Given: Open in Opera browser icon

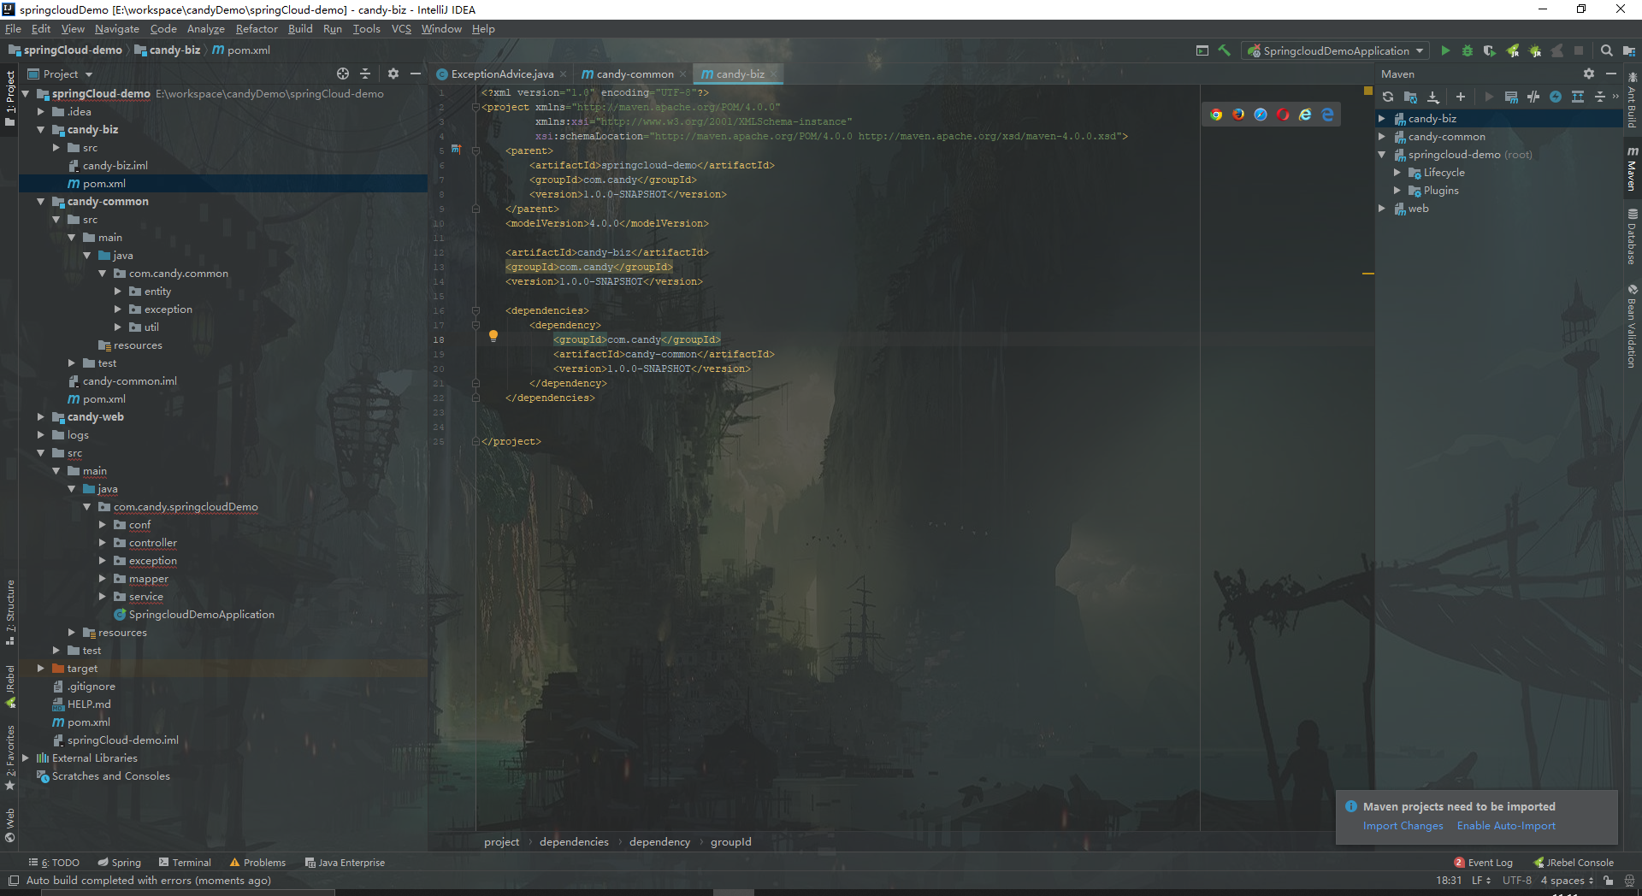Looking at the screenshot, I should point(1283,115).
